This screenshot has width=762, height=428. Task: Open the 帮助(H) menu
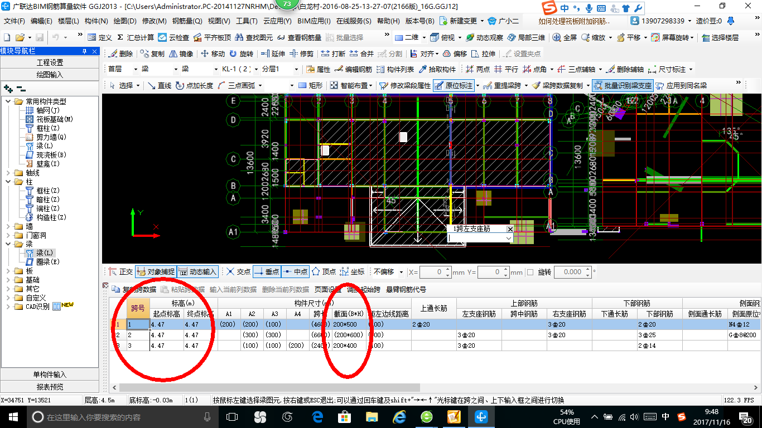[x=388, y=21]
